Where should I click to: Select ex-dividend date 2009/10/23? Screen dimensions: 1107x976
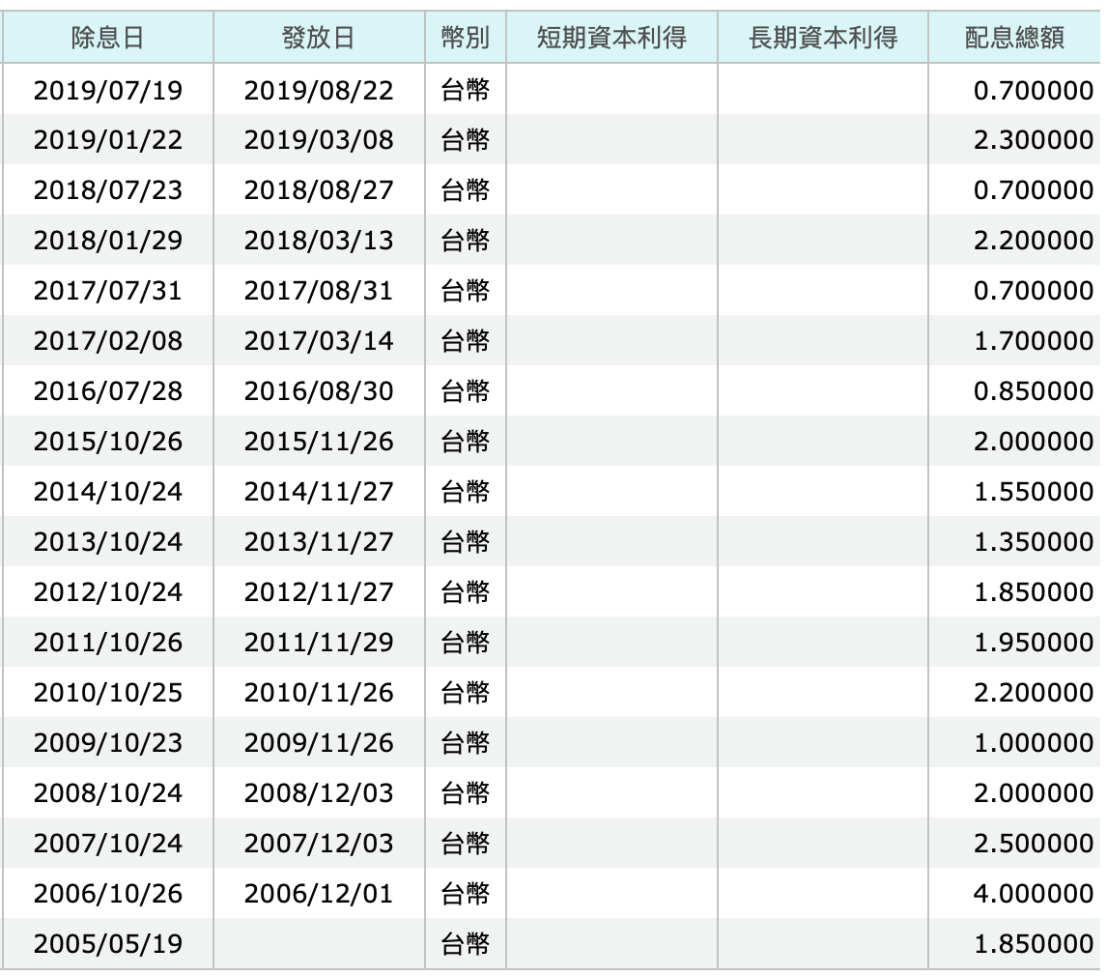[x=108, y=742]
